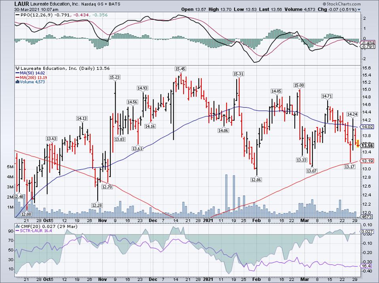Viewport: 379px width, 283px height.
Task: Click the 'Volume 4,573' chart legend entry
Action: tap(32, 82)
